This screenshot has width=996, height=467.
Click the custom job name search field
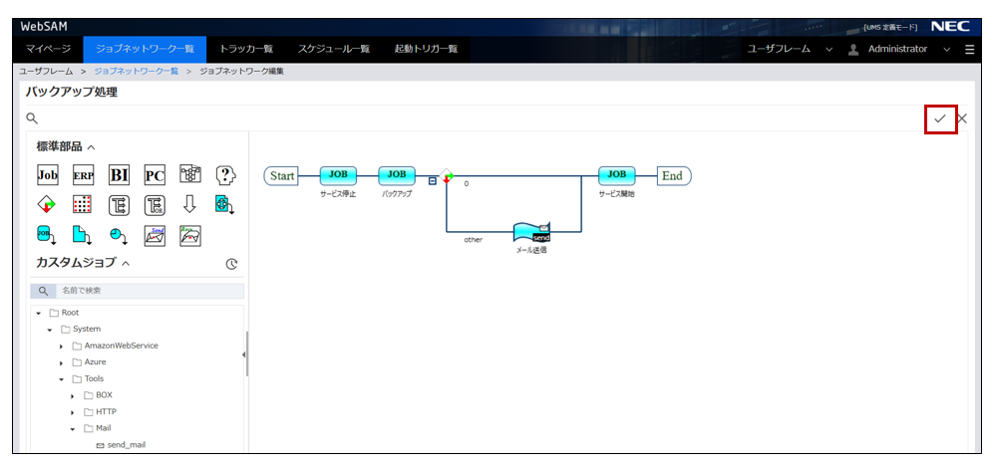point(148,291)
